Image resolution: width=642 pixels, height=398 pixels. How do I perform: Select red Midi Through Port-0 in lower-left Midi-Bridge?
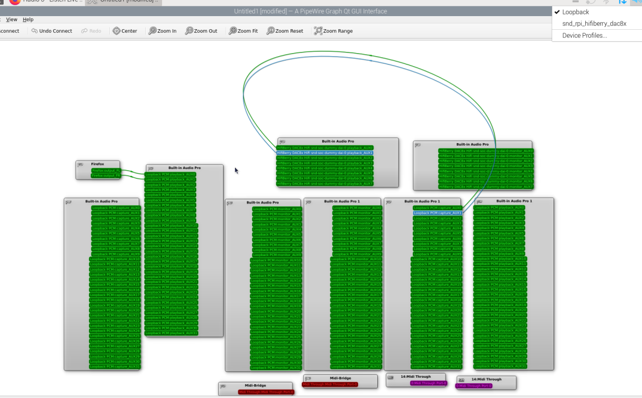[266, 392]
